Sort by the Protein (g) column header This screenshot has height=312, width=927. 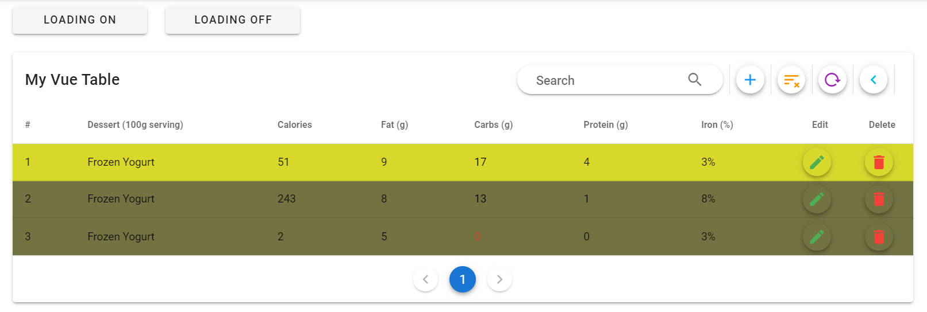click(x=605, y=124)
